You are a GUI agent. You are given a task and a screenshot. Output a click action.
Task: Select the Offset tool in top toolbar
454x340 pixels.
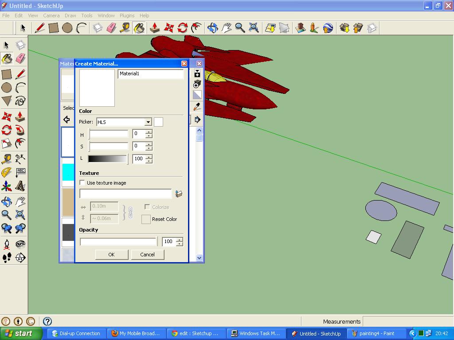tap(196, 28)
